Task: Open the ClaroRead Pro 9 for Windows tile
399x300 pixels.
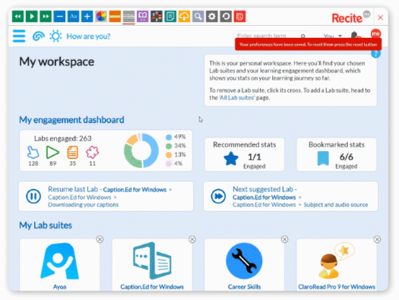Action: pyautogui.click(x=336, y=265)
